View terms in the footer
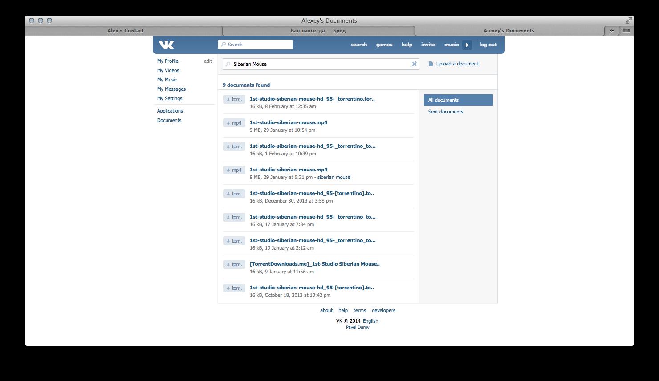 click(360, 310)
